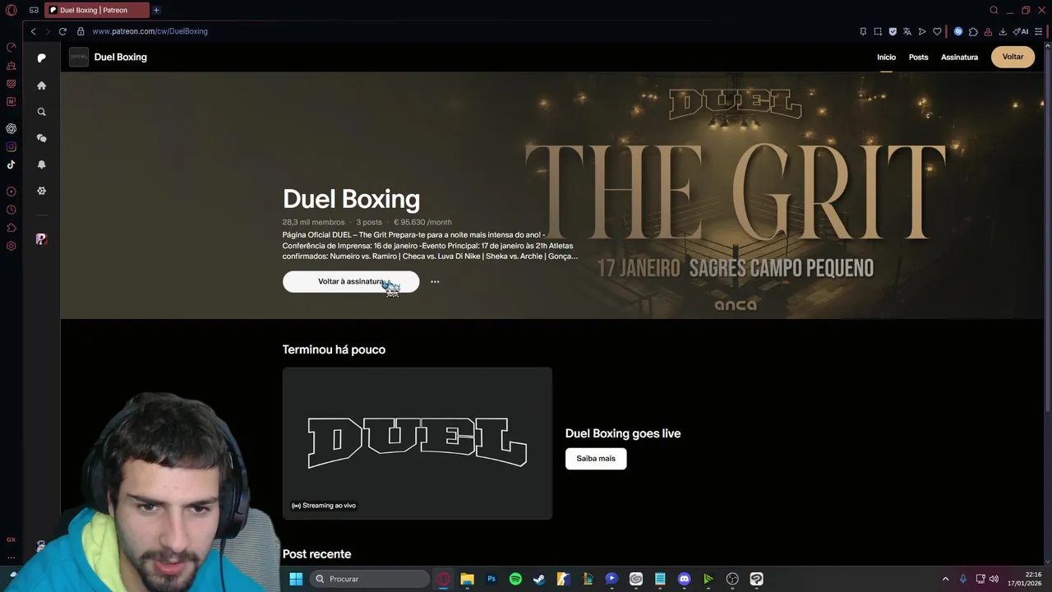Go to Patreon home via house icon
The width and height of the screenshot is (1052, 592).
(x=41, y=86)
